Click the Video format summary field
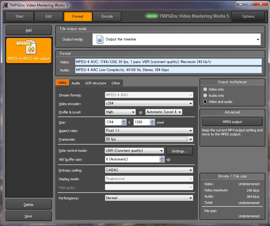The height and width of the screenshot is (226, 270). (169, 62)
